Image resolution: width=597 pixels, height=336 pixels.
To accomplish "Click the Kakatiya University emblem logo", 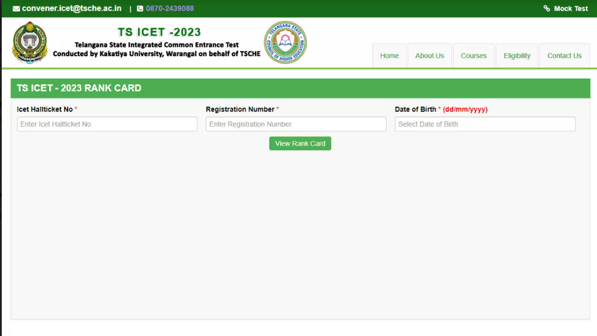I will (x=30, y=42).
